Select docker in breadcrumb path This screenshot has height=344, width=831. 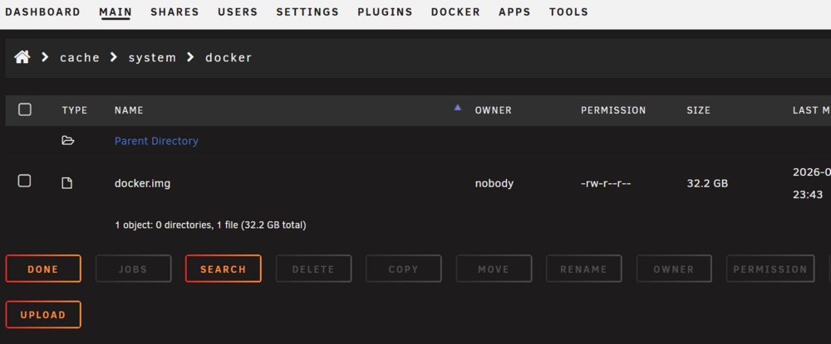click(x=229, y=57)
